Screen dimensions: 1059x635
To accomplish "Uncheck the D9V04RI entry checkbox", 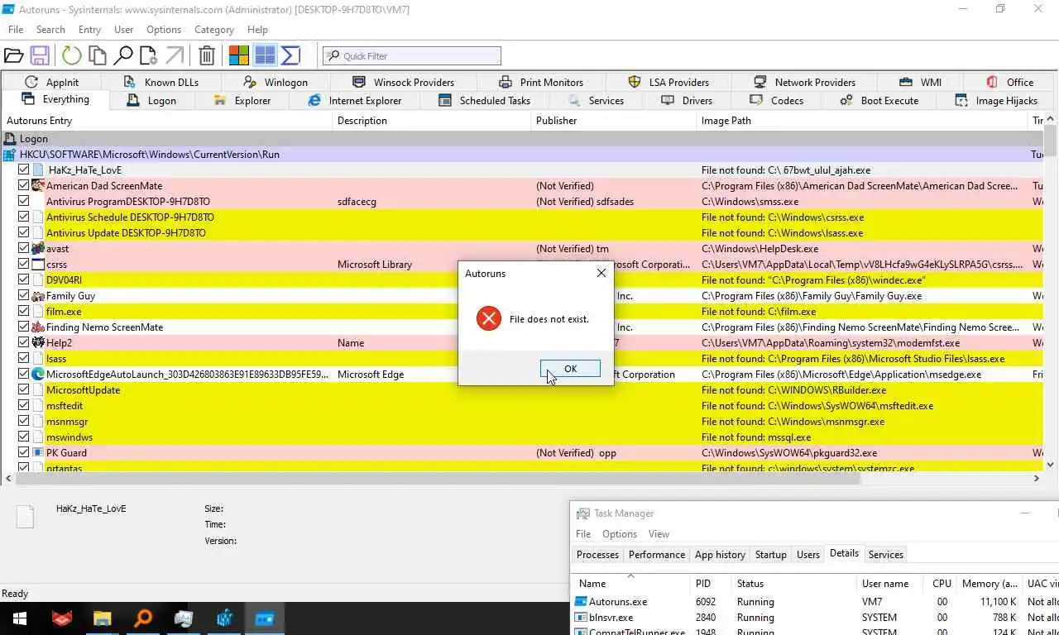I will (x=23, y=279).
